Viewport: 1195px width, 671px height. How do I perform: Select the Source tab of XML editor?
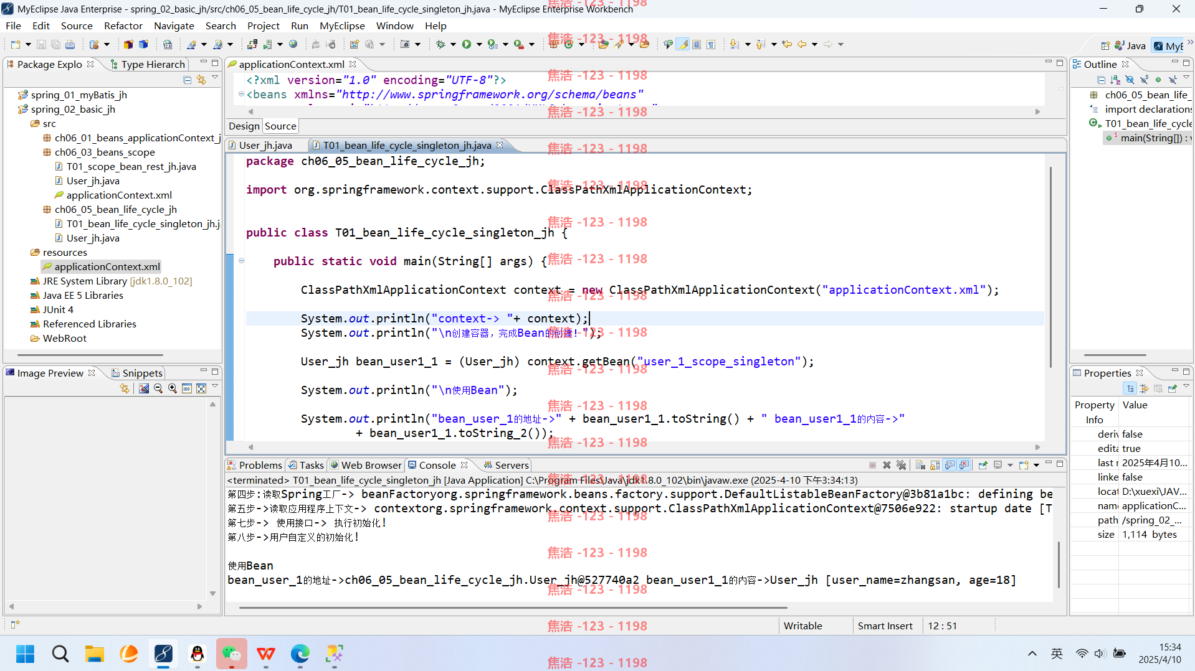click(x=280, y=126)
